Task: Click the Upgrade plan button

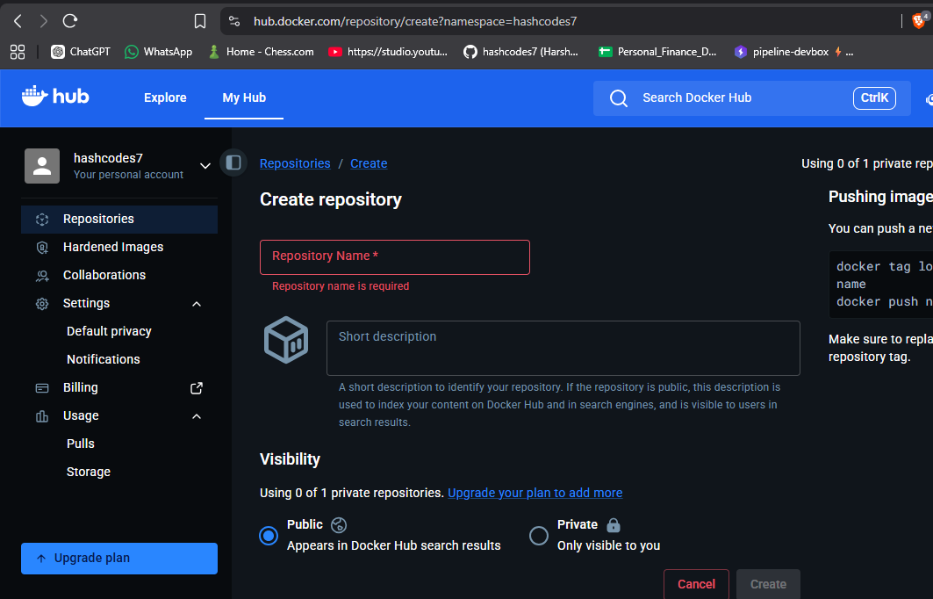Action: coord(119,559)
